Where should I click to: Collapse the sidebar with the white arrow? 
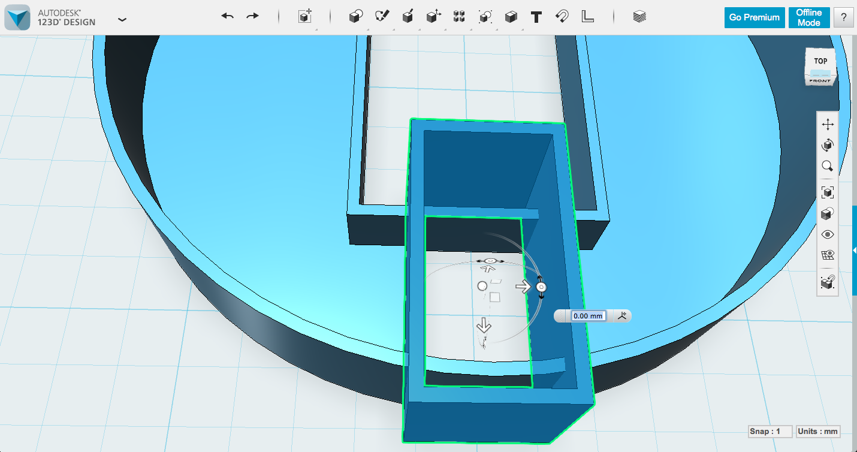[853, 251]
